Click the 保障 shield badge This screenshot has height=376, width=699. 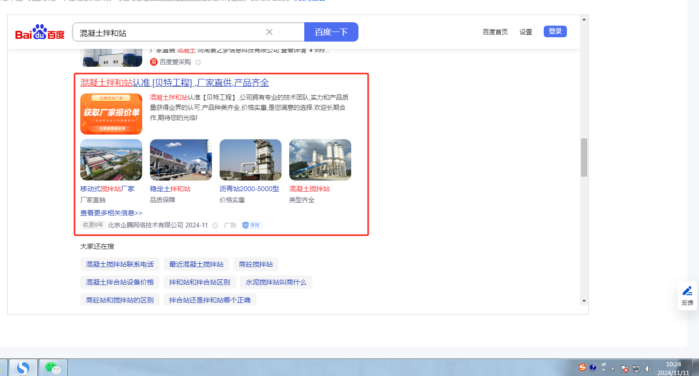click(x=252, y=225)
